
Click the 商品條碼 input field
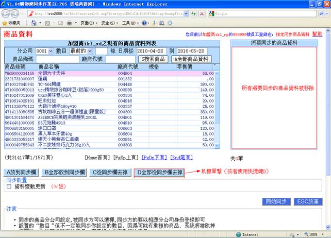[56, 59]
